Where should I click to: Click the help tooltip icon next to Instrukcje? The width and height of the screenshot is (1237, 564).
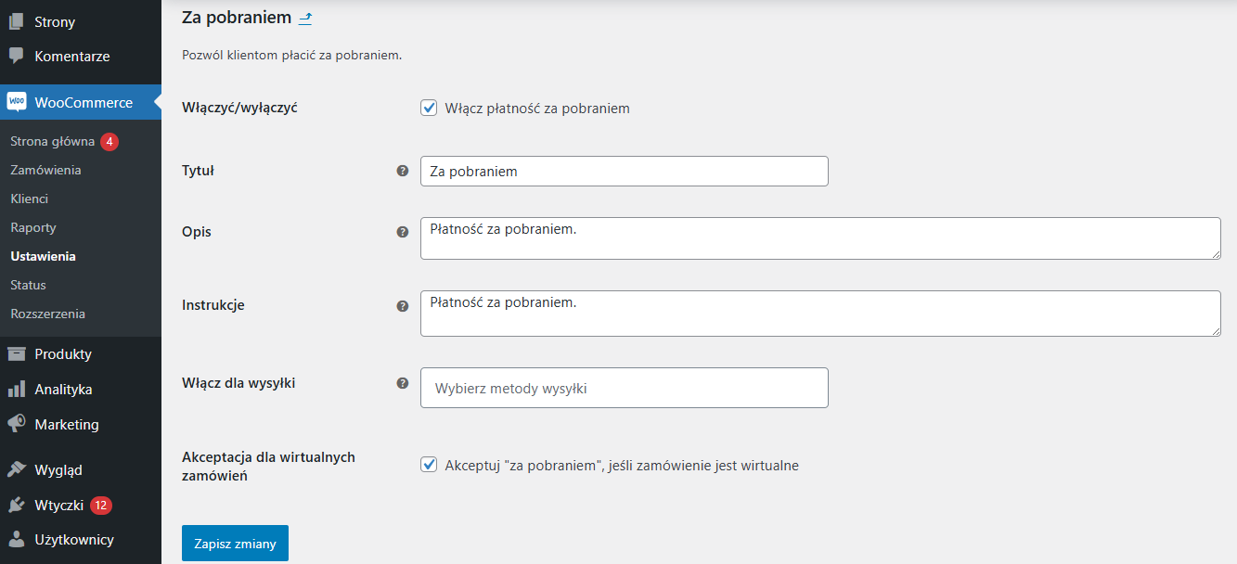point(403,305)
